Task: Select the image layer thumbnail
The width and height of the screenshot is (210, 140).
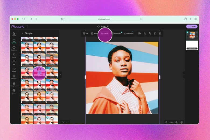Action: tap(192, 35)
